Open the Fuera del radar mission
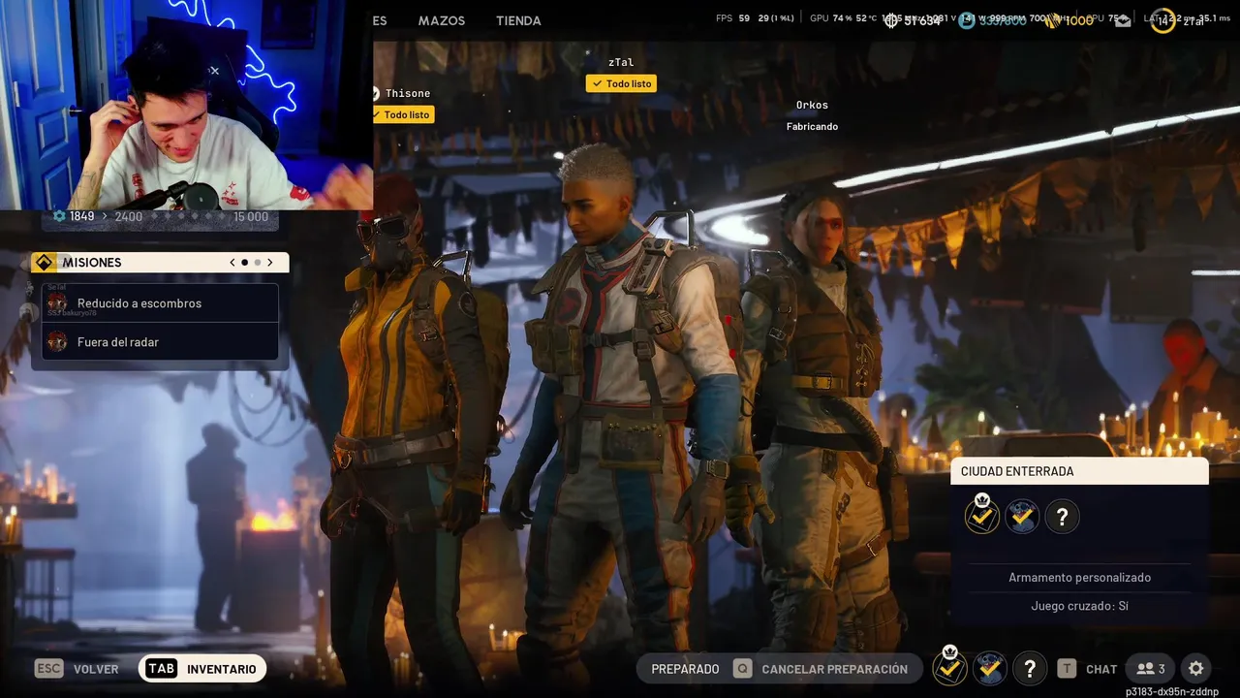 tap(160, 342)
